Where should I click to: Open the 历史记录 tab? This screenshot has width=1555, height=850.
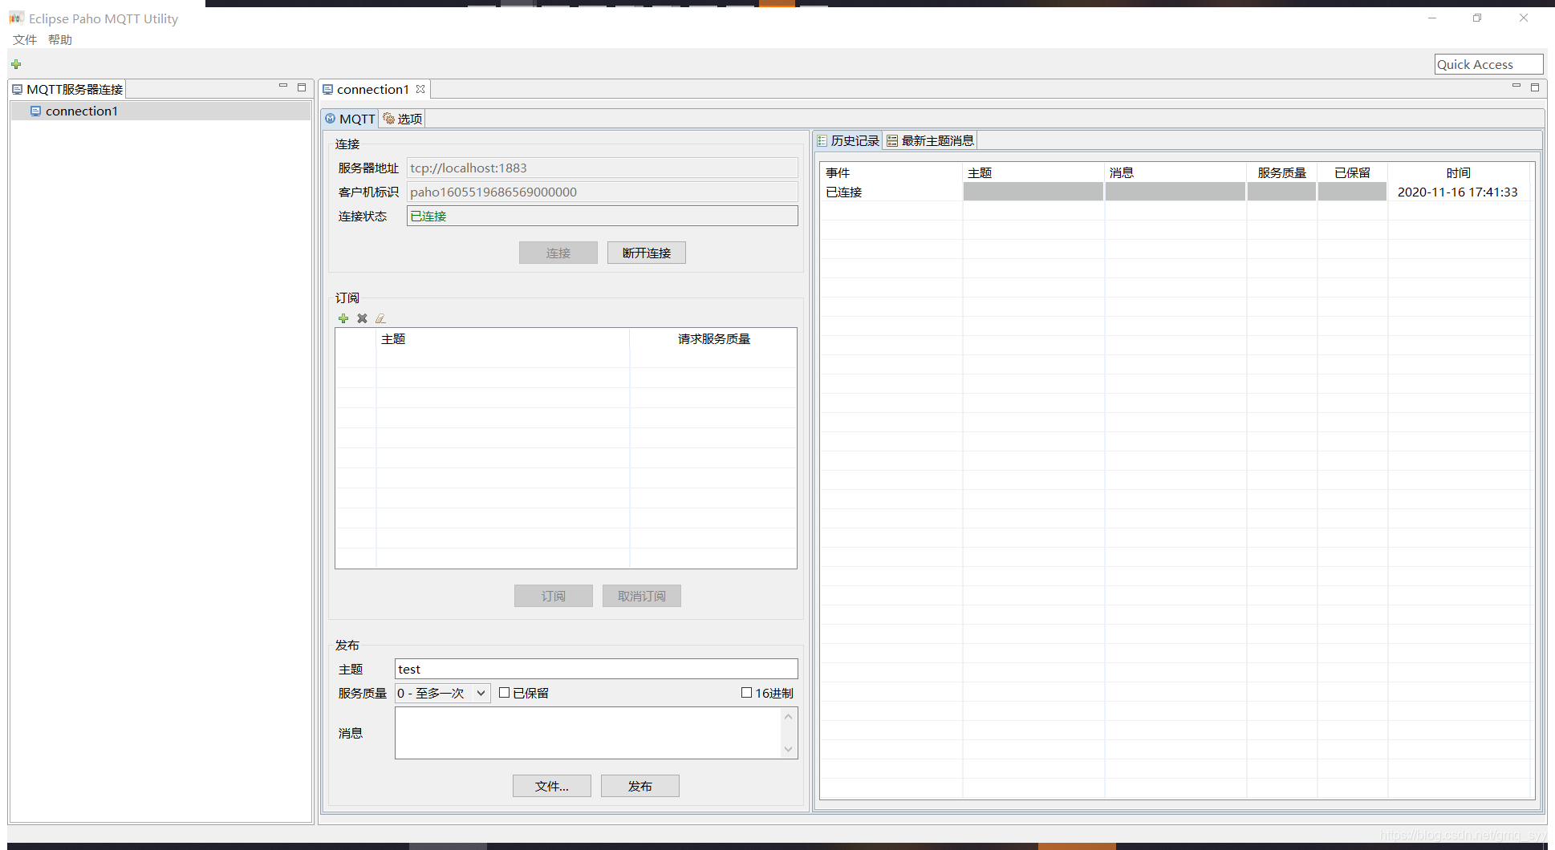[848, 140]
